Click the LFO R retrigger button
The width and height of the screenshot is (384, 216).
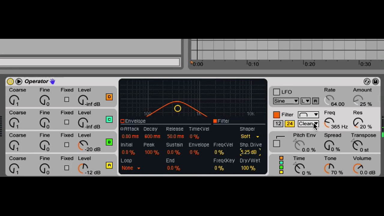(x=315, y=101)
